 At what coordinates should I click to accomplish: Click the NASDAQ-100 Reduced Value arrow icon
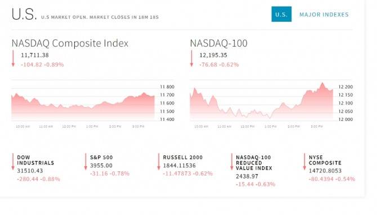(232, 162)
